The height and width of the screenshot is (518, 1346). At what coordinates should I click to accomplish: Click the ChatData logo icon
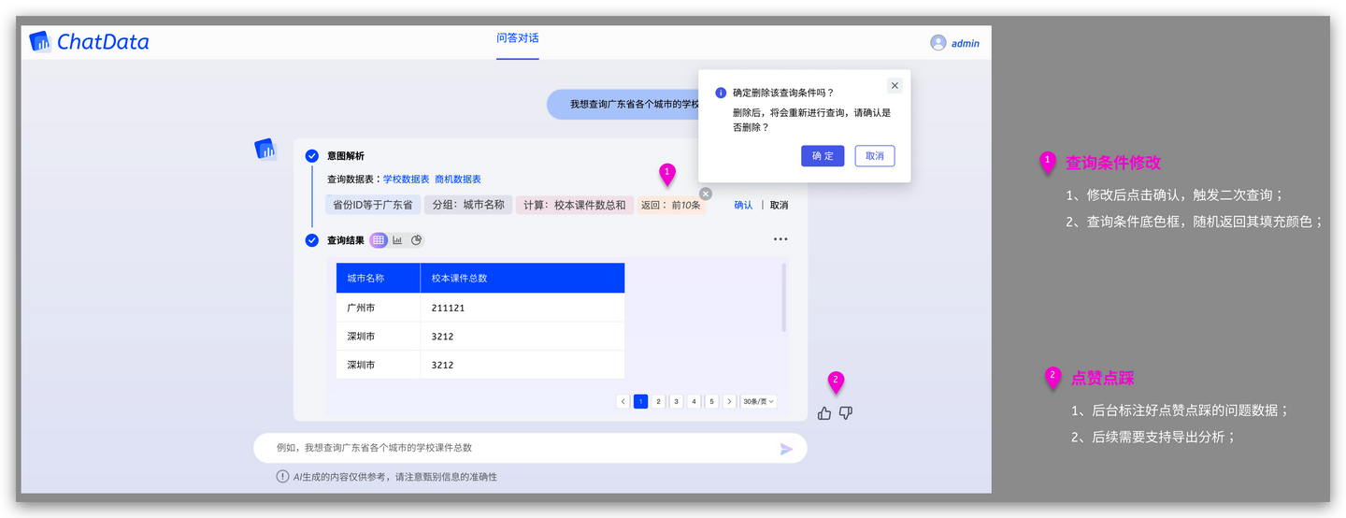pyautogui.click(x=40, y=41)
